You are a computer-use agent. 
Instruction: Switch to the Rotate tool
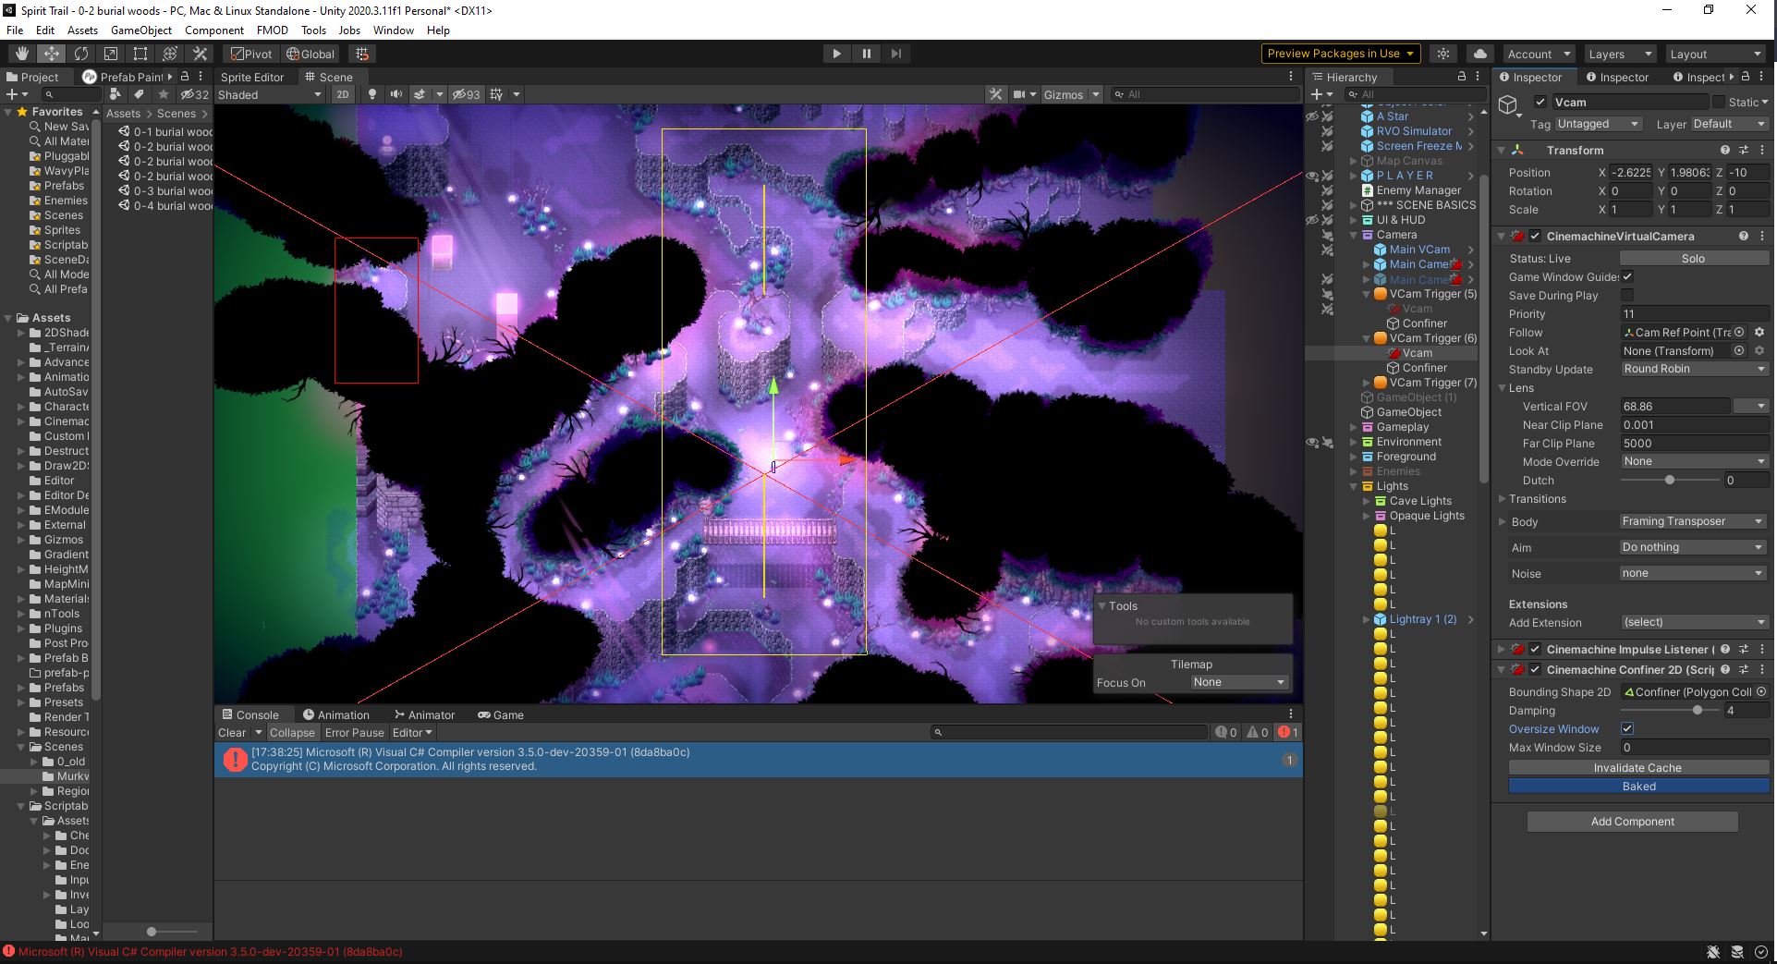coord(81,53)
